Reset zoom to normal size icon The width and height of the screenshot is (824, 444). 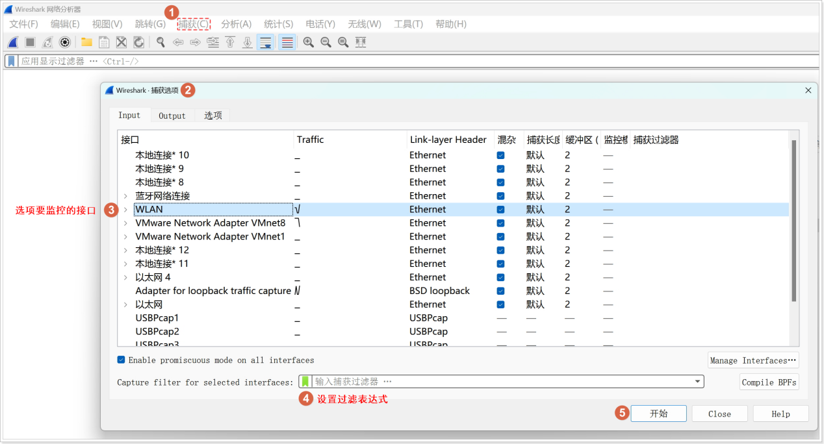coord(343,42)
